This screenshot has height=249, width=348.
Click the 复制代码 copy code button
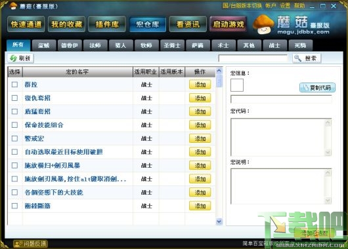[x=317, y=88]
